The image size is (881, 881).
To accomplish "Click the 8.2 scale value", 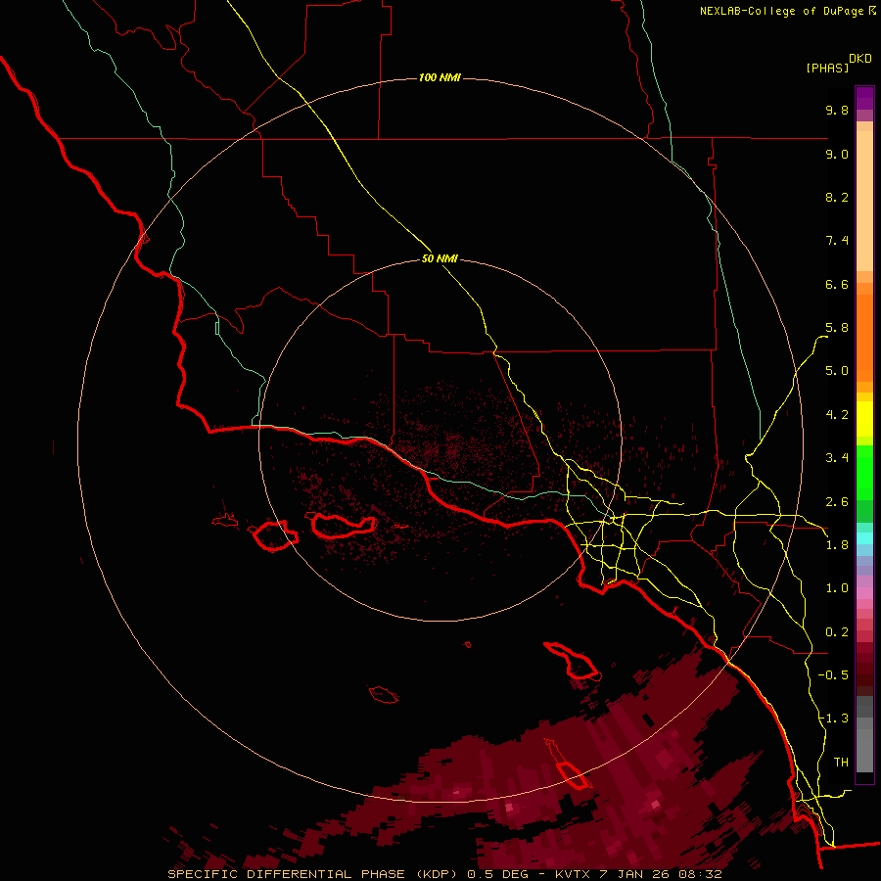I will pyautogui.click(x=837, y=197).
